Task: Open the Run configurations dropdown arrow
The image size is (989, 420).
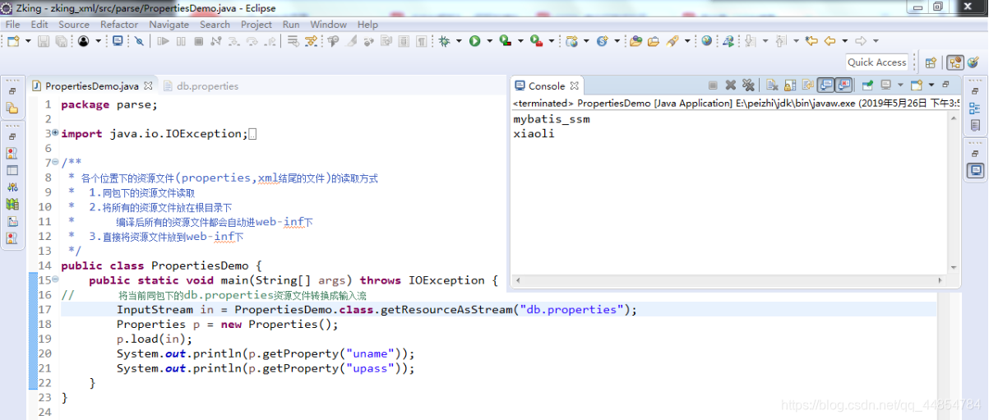Action: click(x=490, y=41)
